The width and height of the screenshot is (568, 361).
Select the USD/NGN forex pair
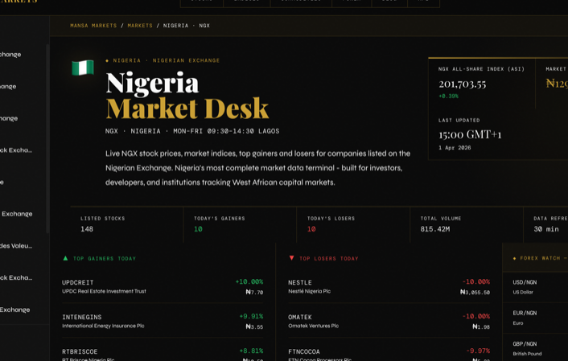pyautogui.click(x=535, y=287)
